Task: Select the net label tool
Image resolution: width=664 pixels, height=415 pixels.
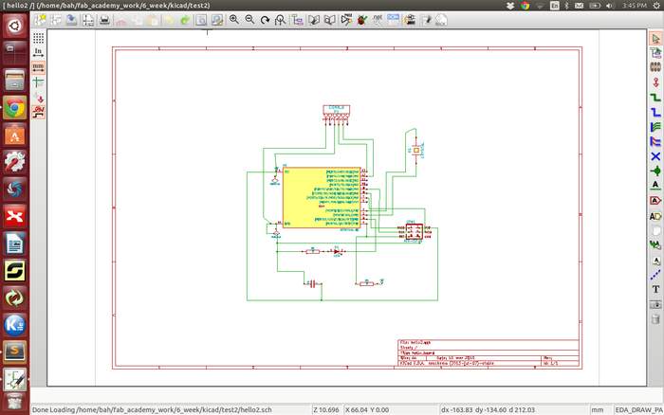Action: click(655, 185)
